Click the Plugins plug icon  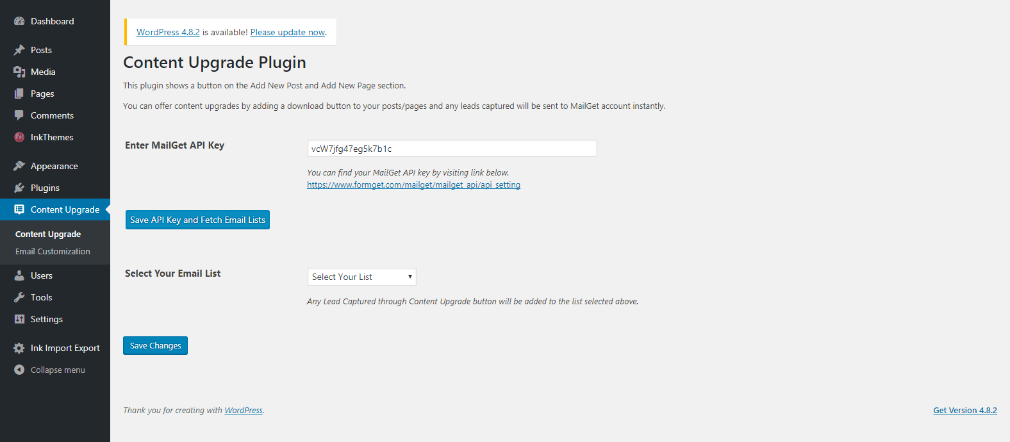coord(19,188)
